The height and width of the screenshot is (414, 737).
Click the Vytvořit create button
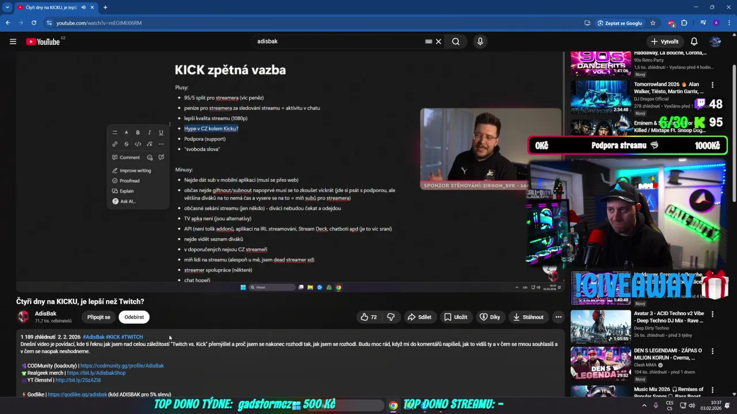664,41
